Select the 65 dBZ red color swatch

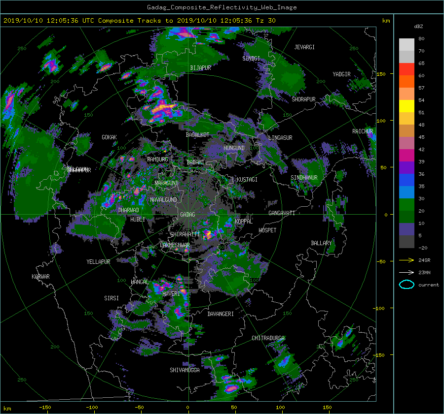click(407, 69)
